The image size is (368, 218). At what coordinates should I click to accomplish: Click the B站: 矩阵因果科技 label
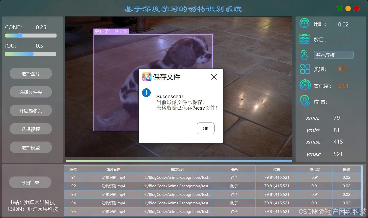coord(33,202)
